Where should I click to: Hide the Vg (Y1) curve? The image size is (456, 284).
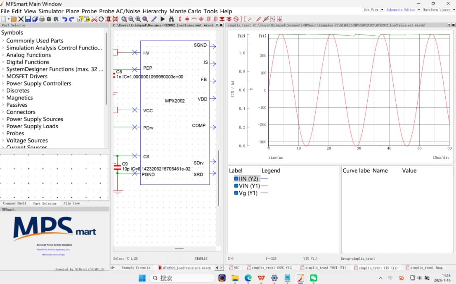[x=236, y=193]
